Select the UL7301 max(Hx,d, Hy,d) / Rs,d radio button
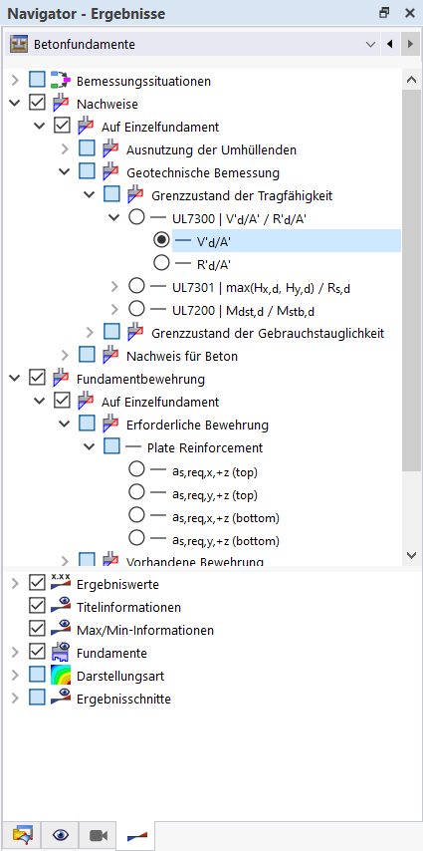Screen dimensions: 423x851 136,286
